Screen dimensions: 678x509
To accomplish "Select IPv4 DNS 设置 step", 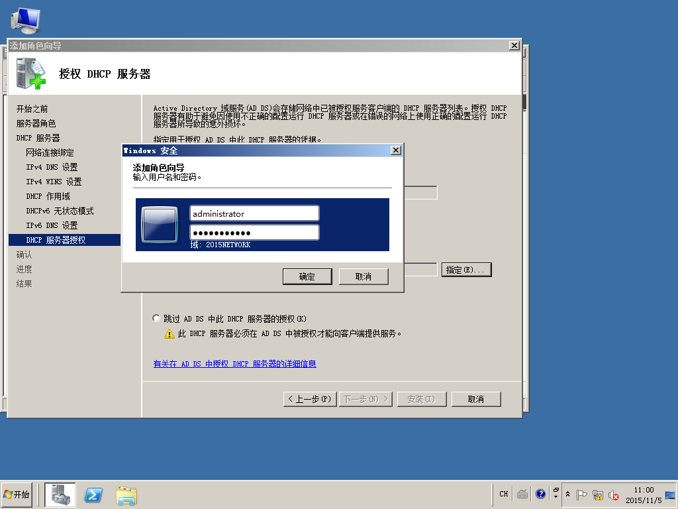I will (52, 167).
